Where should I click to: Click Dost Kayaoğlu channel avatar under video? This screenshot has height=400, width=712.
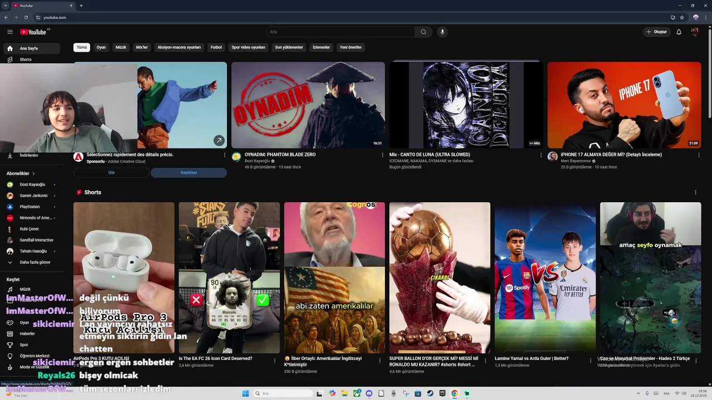point(236,157)
